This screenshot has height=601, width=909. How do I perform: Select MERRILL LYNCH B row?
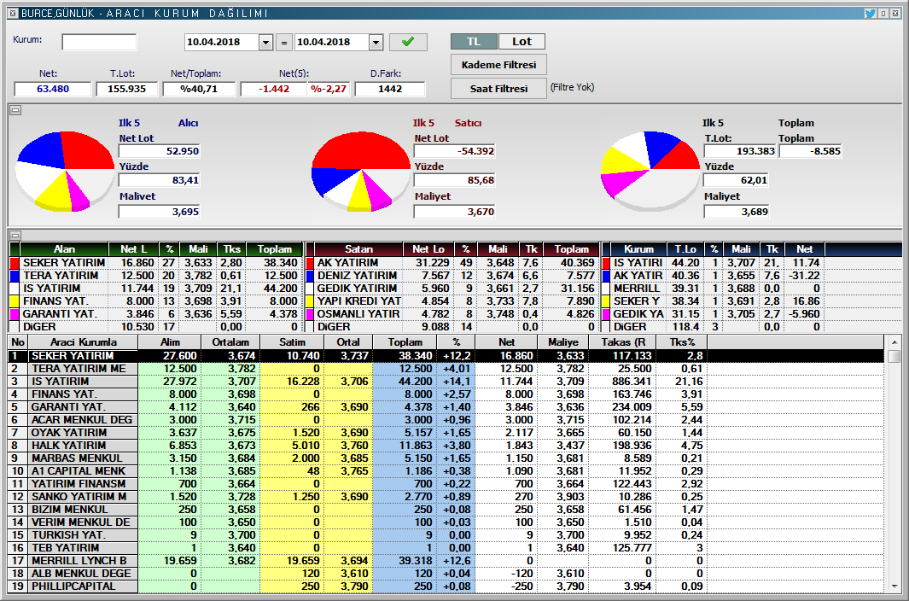click(446, 560)
